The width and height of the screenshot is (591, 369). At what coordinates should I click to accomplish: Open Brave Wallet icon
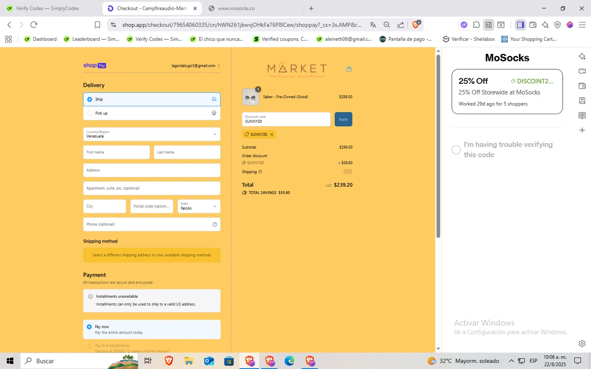tap(533, 25)
